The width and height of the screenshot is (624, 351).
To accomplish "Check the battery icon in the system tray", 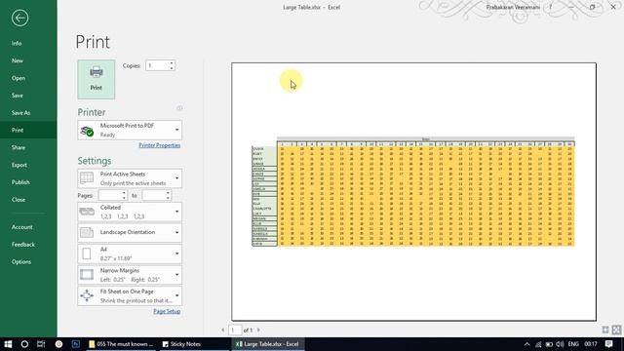I will point(549,344).
